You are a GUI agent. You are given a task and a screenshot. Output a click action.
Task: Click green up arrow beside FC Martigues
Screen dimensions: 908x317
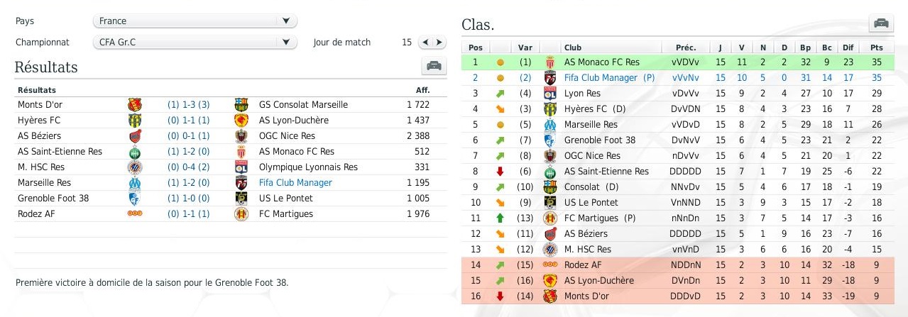tap(500, 218)
